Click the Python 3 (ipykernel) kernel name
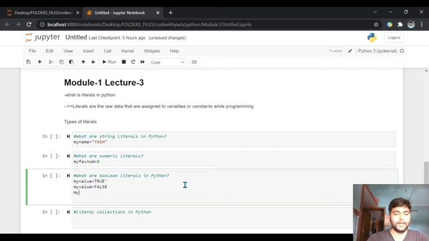 click(x=377, y=51)
